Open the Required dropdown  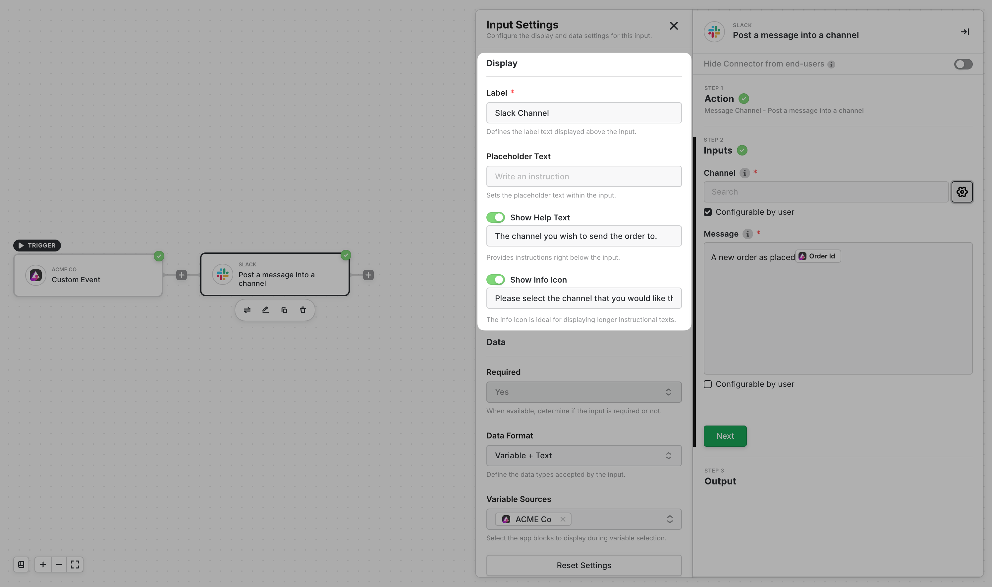[x=583, y=392]
